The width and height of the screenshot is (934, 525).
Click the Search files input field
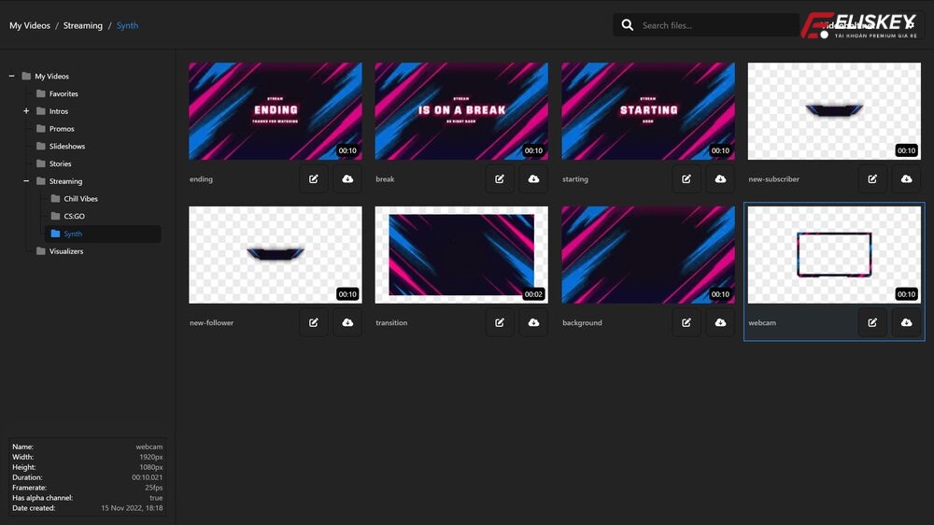[710, 25]
